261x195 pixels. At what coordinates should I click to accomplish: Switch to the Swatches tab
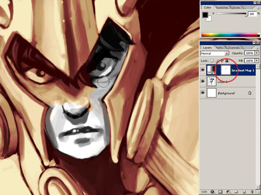click(222, 8)
